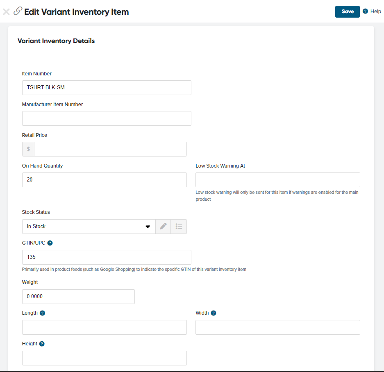Screen dimensions: 384x372
Task: Click the help icon next to Width
Action: 214,313
